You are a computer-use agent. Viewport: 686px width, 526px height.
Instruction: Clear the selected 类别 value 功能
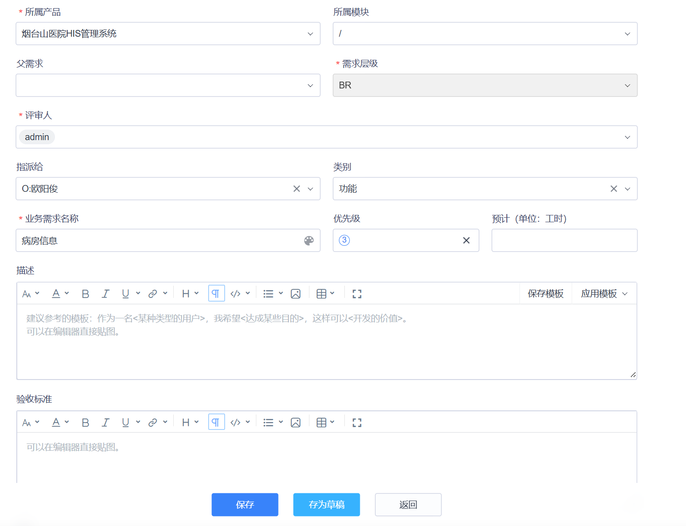click(x=613, y=189)
